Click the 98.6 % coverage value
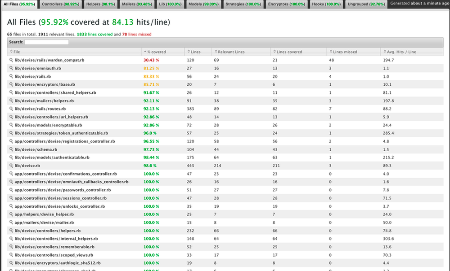450x271 pixels. pyautogui.click(x=150, y=166)
